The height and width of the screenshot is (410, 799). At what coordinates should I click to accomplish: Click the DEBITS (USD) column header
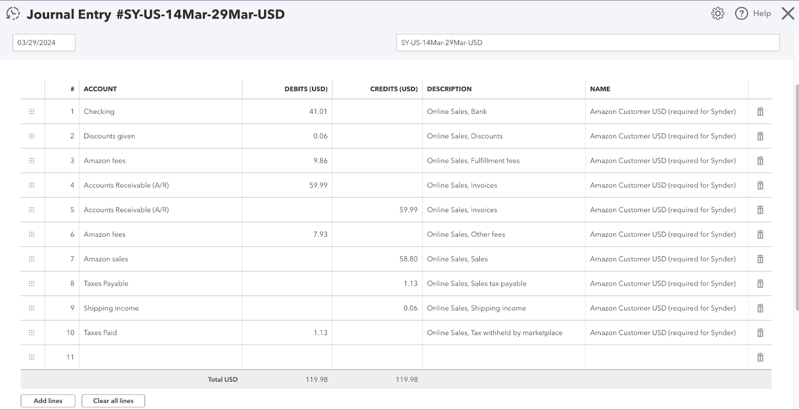[306, 89]
